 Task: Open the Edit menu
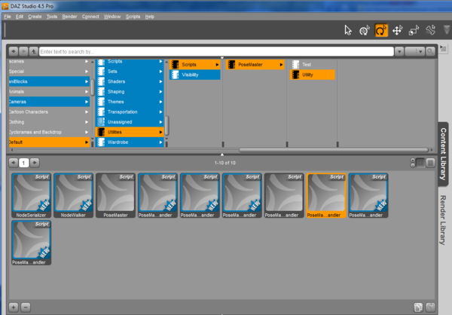coord(20,17)
